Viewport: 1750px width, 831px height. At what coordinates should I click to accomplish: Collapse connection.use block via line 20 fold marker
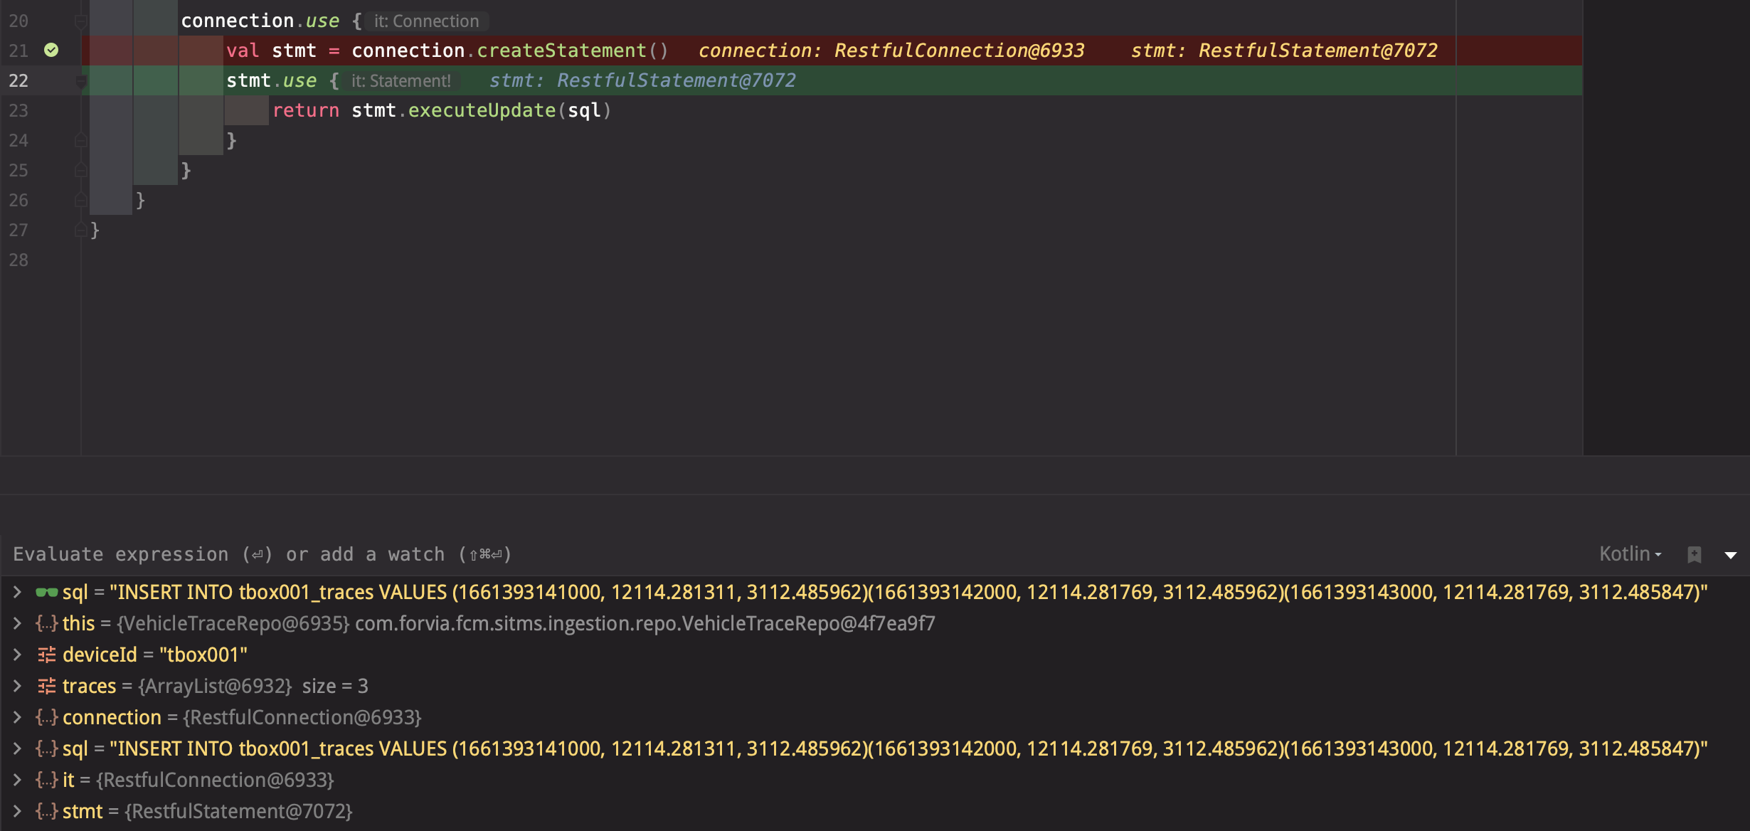pos(80,21)
